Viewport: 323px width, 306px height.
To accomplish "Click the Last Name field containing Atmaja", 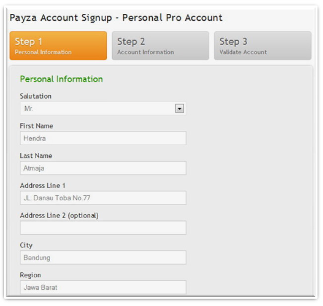I will coord(103,168).
